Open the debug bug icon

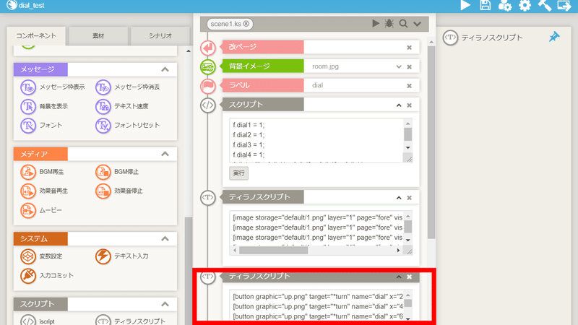(389, 24)
